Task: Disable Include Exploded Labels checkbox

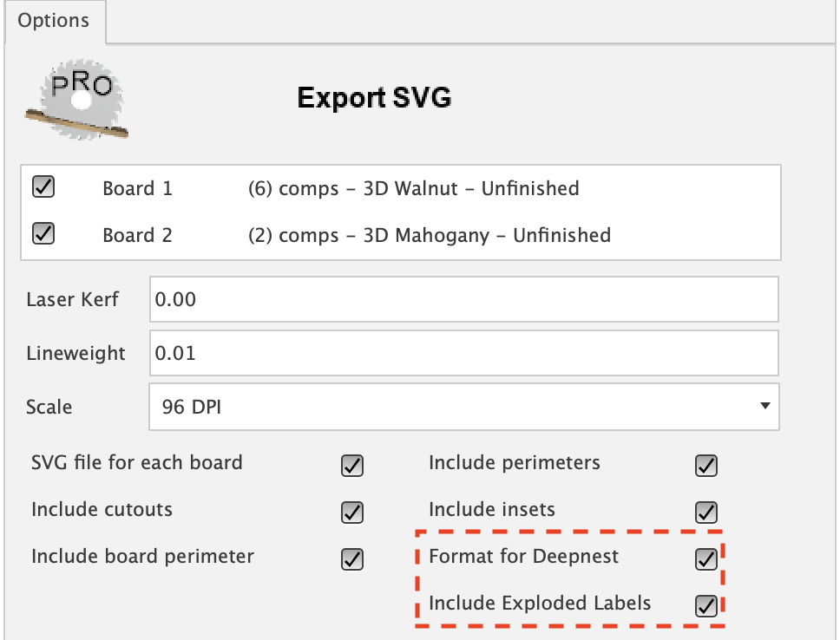Action: click(706, 605)
